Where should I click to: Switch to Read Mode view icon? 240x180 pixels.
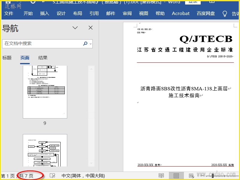(161, 176)
